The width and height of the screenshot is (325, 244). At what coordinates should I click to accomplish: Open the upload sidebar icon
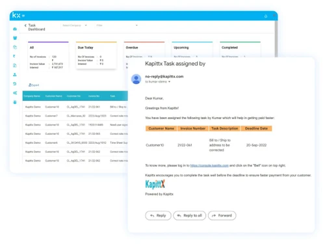click(x=15, y=75)
